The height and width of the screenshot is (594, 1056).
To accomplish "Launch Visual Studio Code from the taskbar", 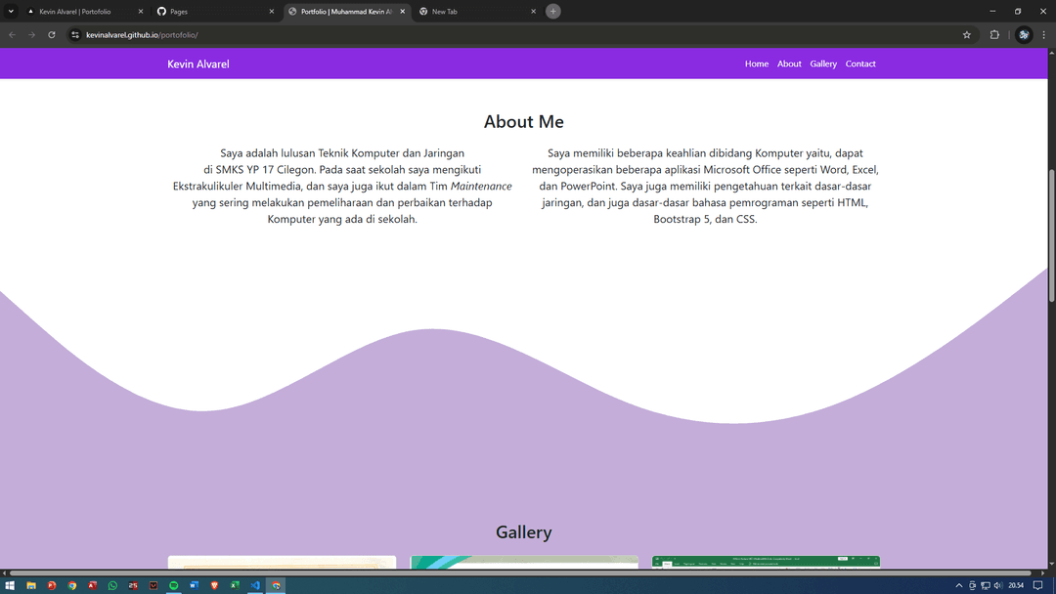I will [255, 585].
